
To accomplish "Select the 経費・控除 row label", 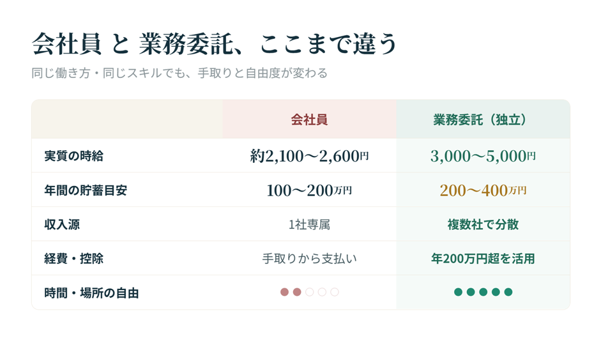I will point(73,259).
